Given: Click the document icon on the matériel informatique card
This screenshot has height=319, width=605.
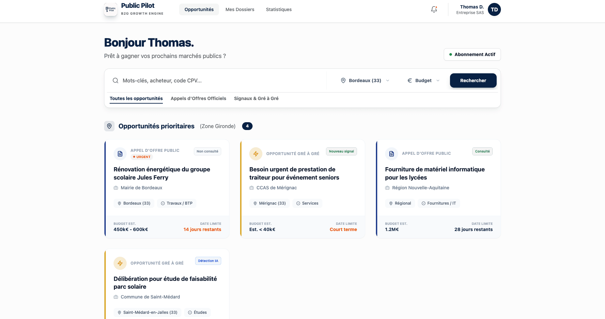Looking at the screenshot, I should coord(392,153).
